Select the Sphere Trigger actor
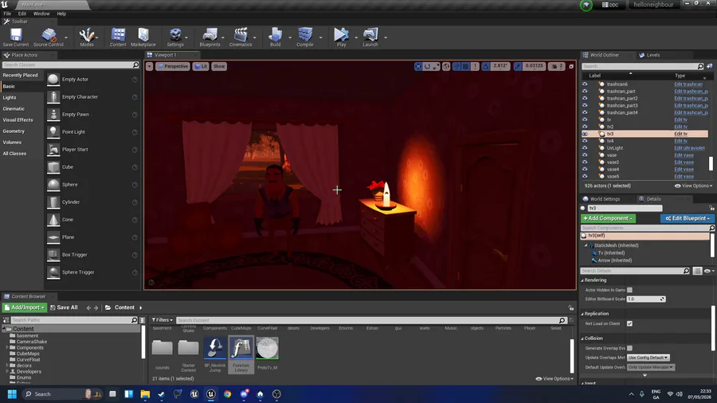Screen dimensions: 717x403 92,272
